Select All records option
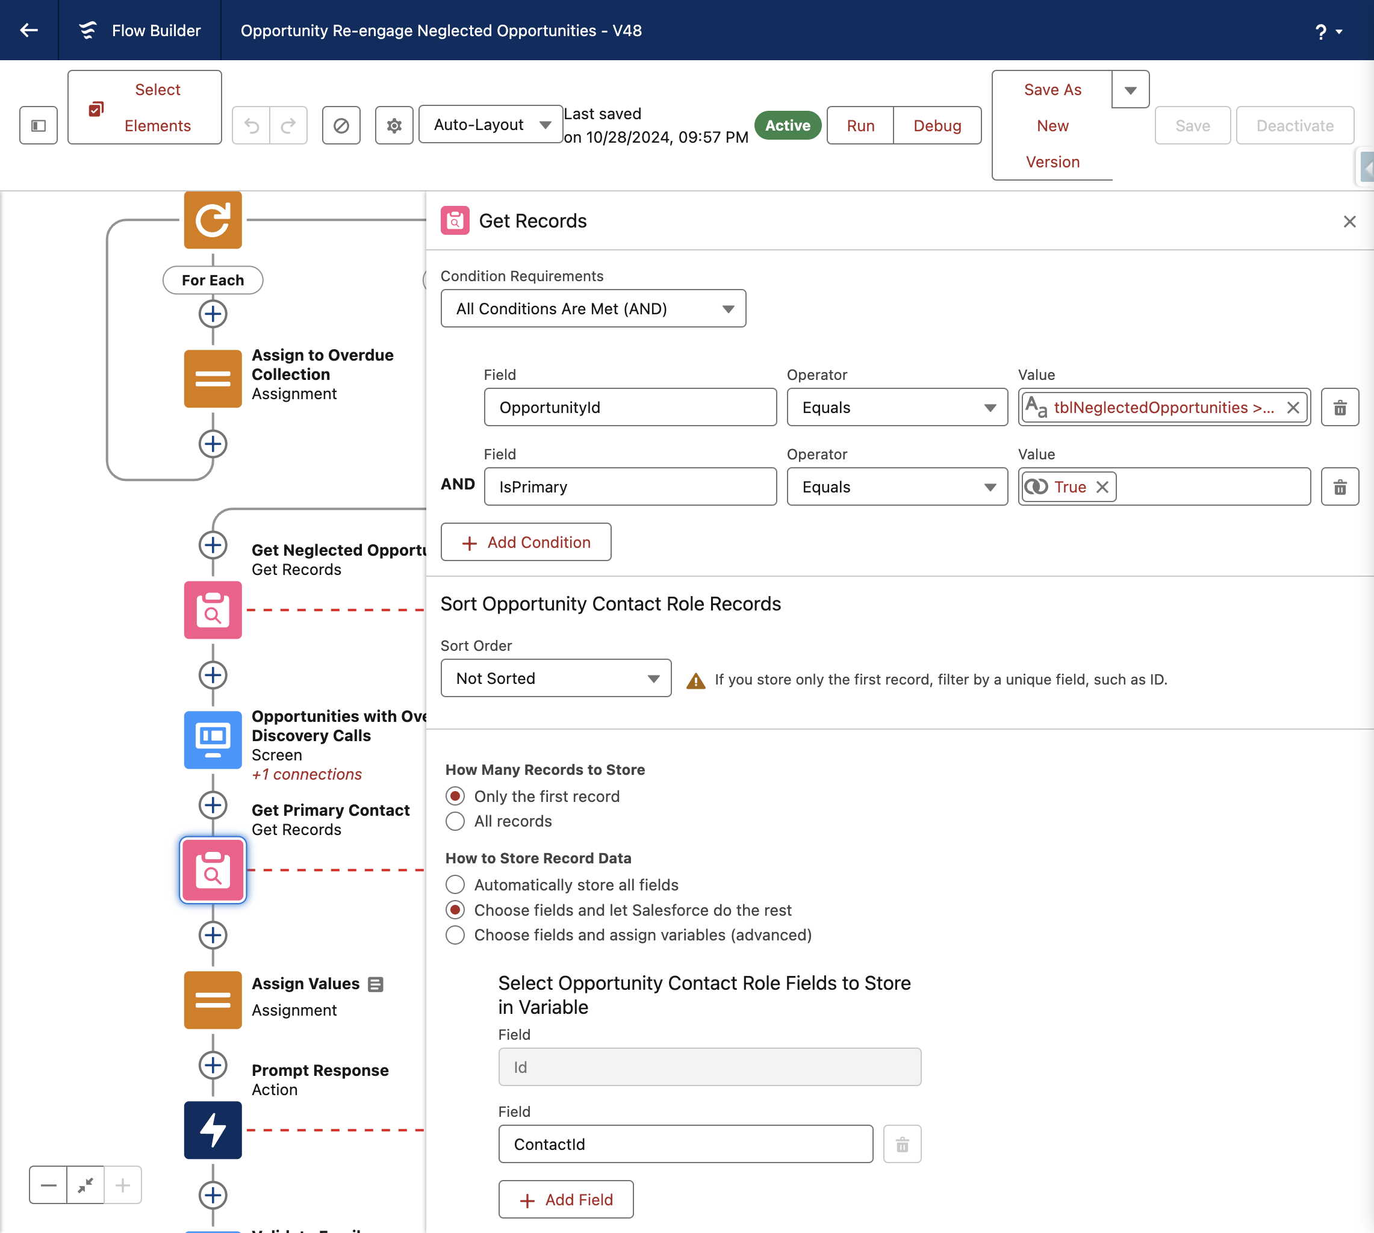This screenshot has width=1374, height=1233. pyautogui.click(x=455, y=821)
